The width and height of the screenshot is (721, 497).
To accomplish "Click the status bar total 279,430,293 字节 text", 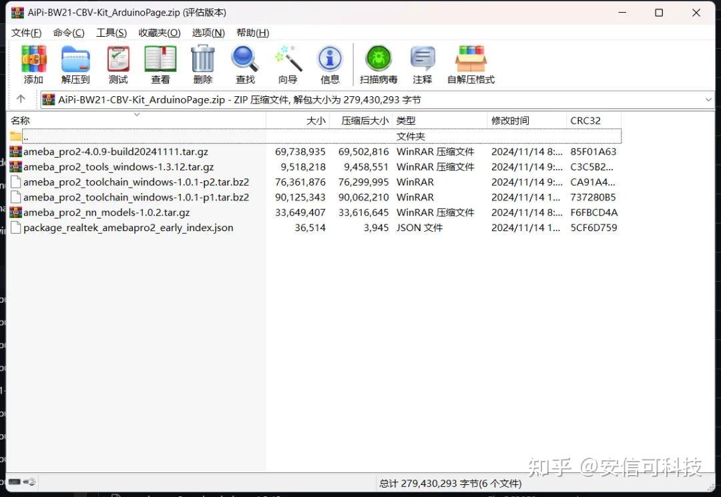I will pos(451,483).
